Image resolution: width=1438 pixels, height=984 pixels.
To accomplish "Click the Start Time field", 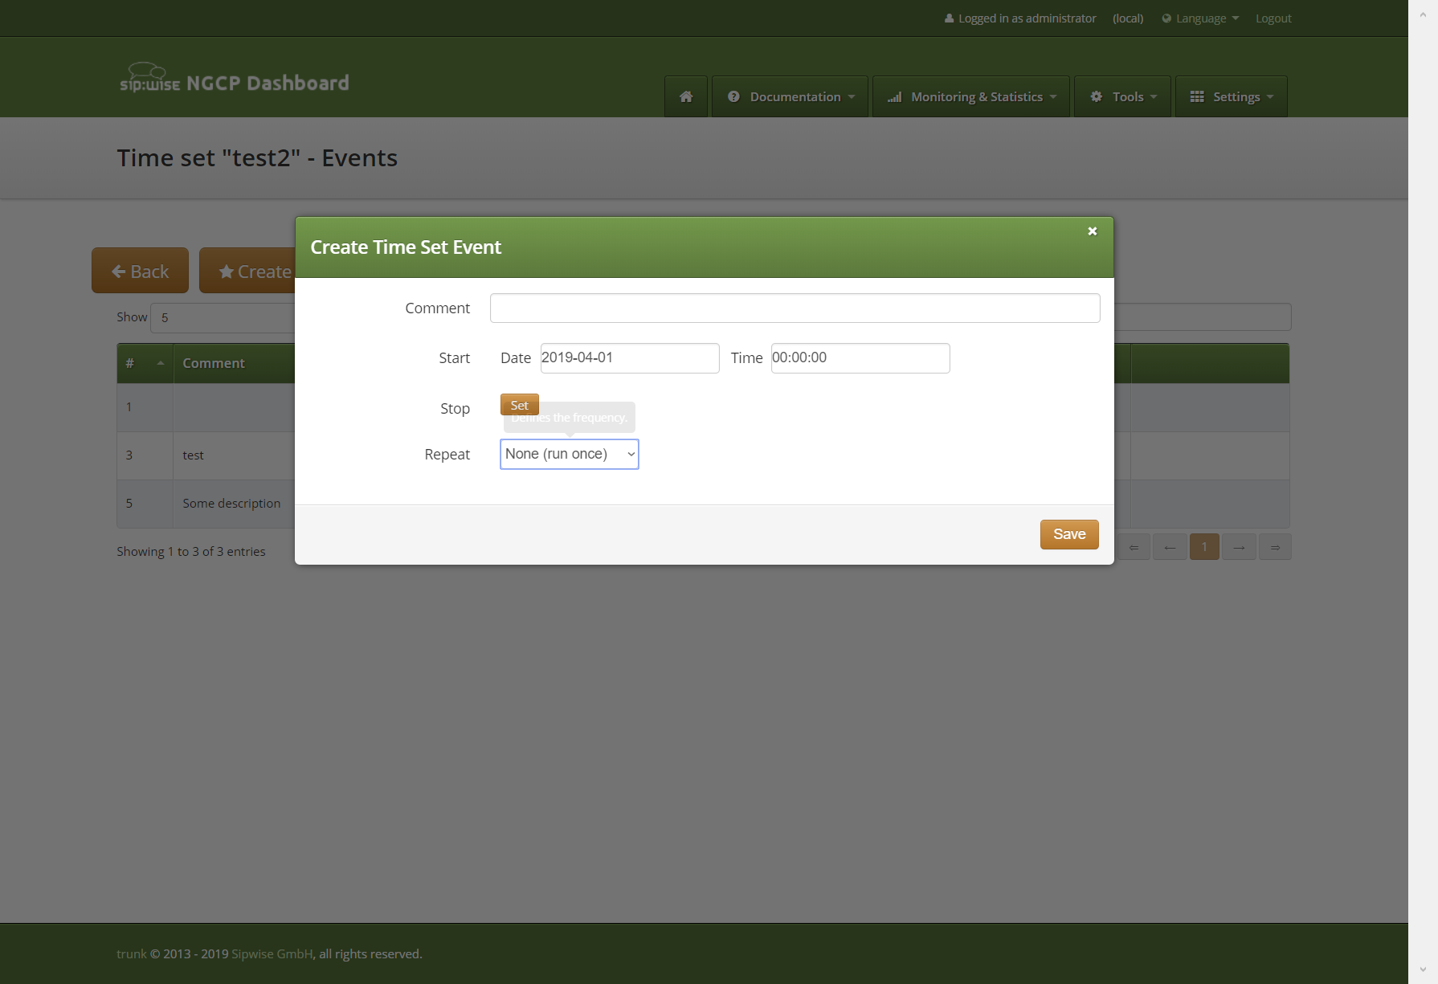I will pos(860,358).
